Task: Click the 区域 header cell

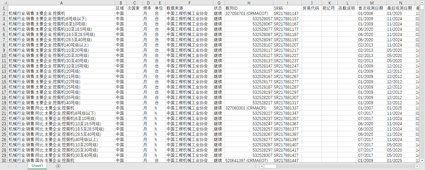Action: (121, 8)
